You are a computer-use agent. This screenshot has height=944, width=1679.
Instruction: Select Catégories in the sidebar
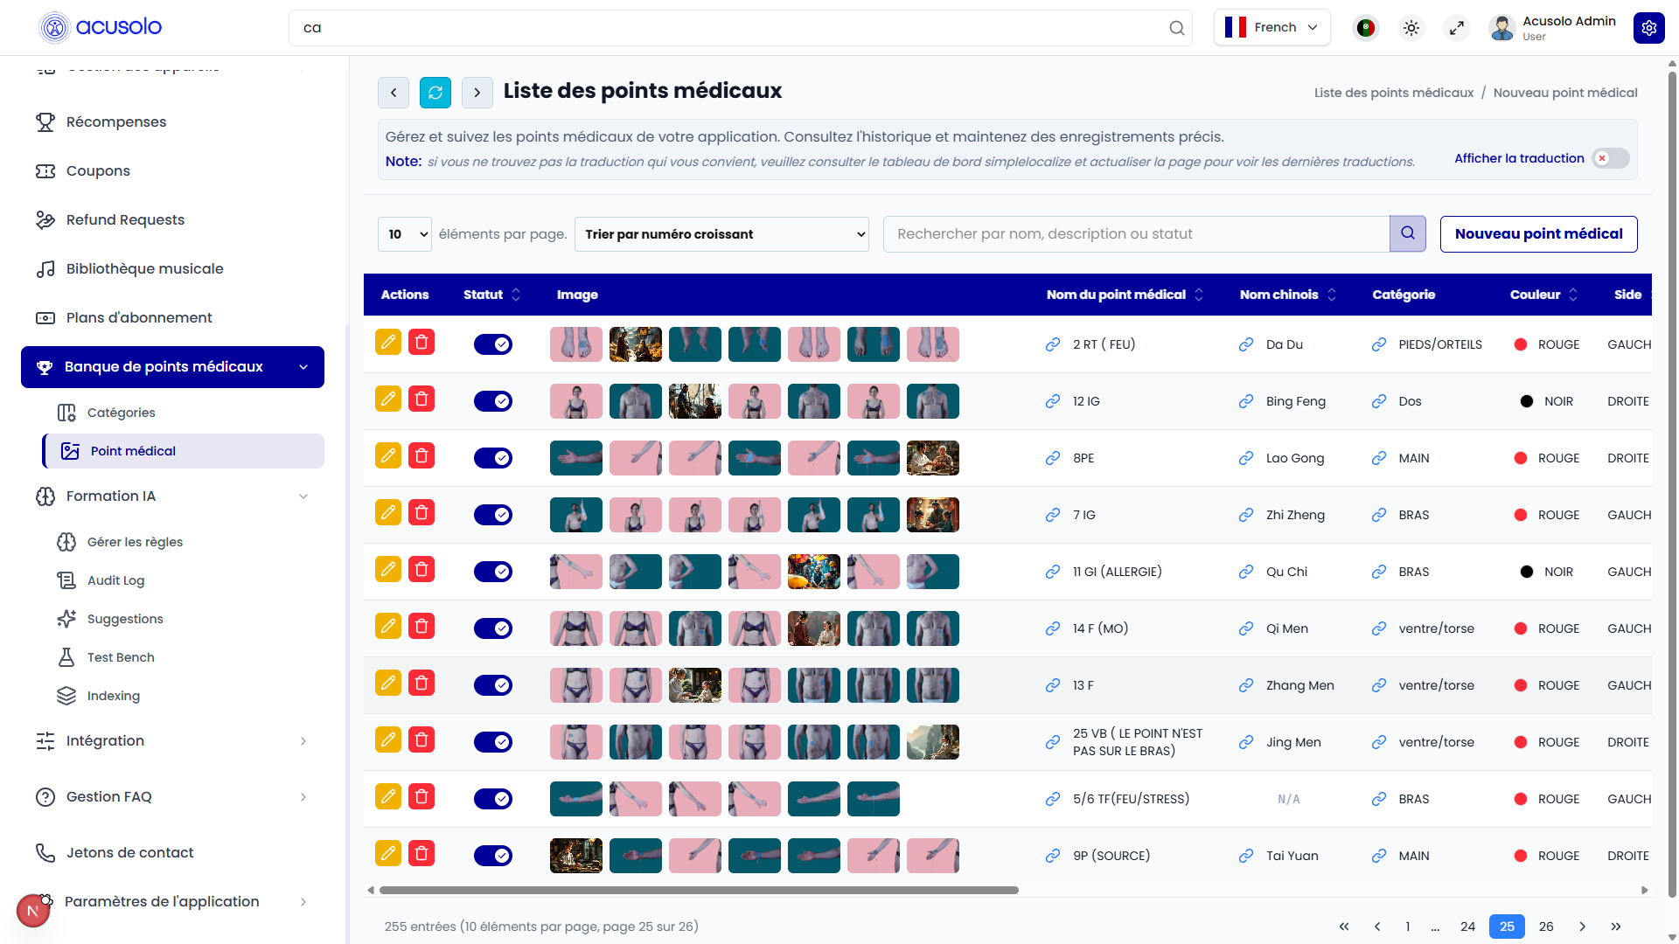122,412
